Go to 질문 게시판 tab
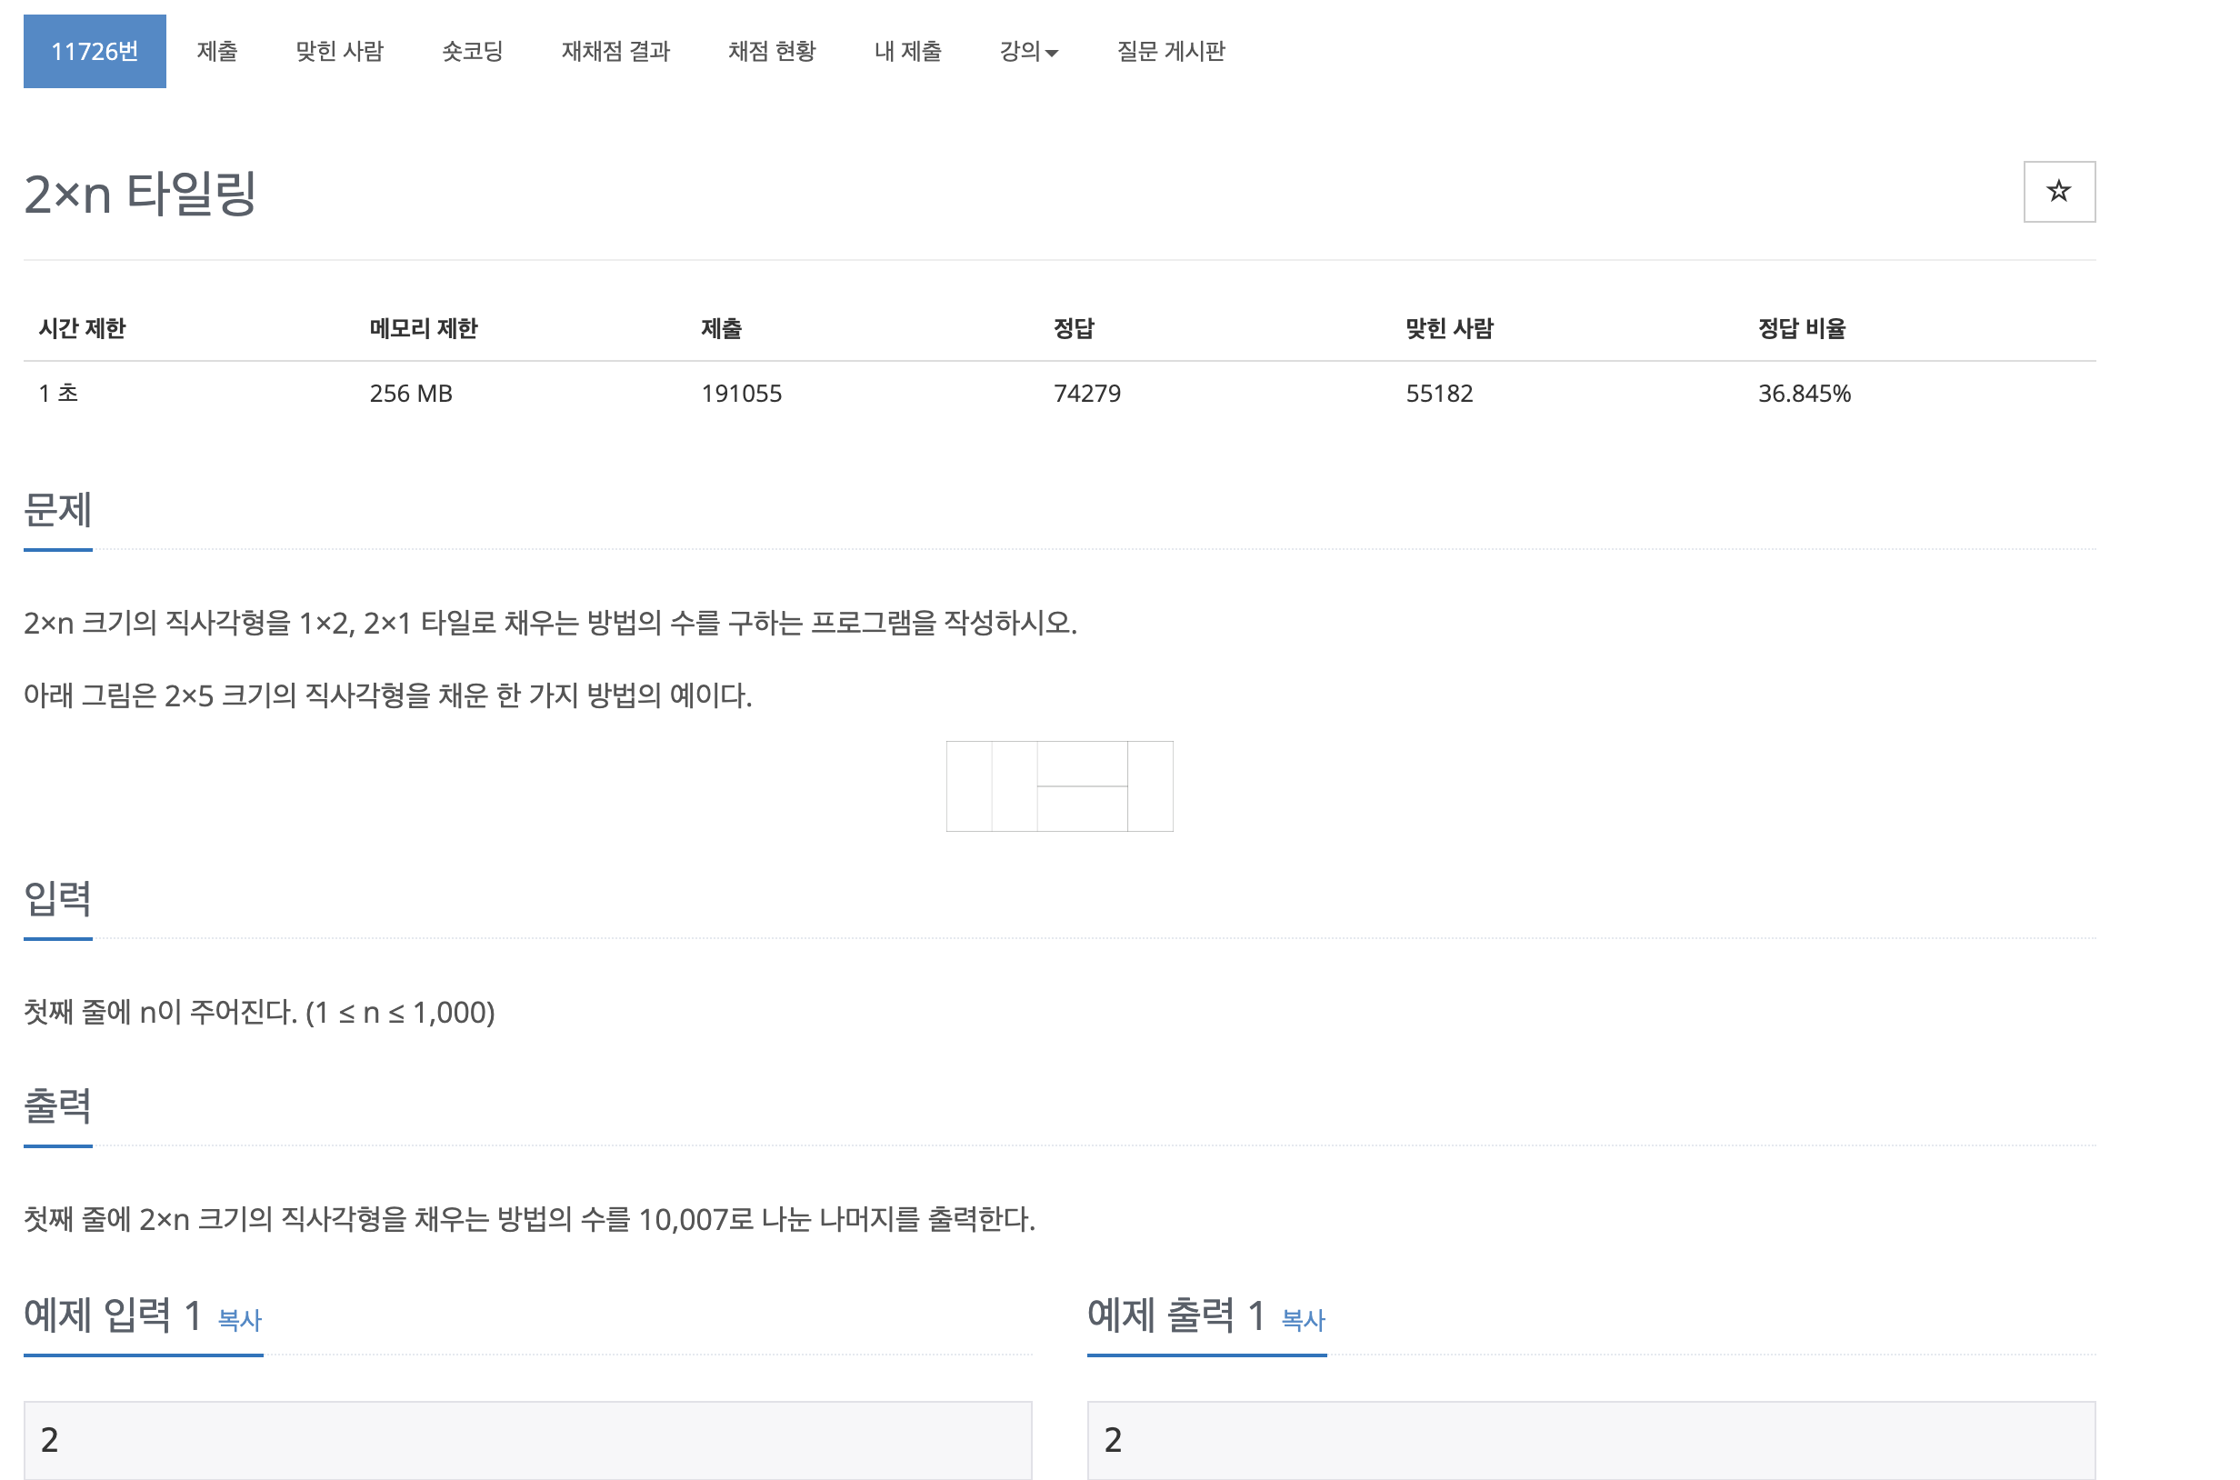Screen dimensions: 2240x1480 coord(1171,51)
